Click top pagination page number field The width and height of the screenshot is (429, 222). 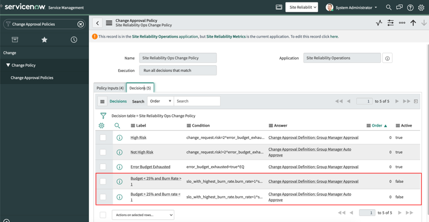tap(365, 101)
